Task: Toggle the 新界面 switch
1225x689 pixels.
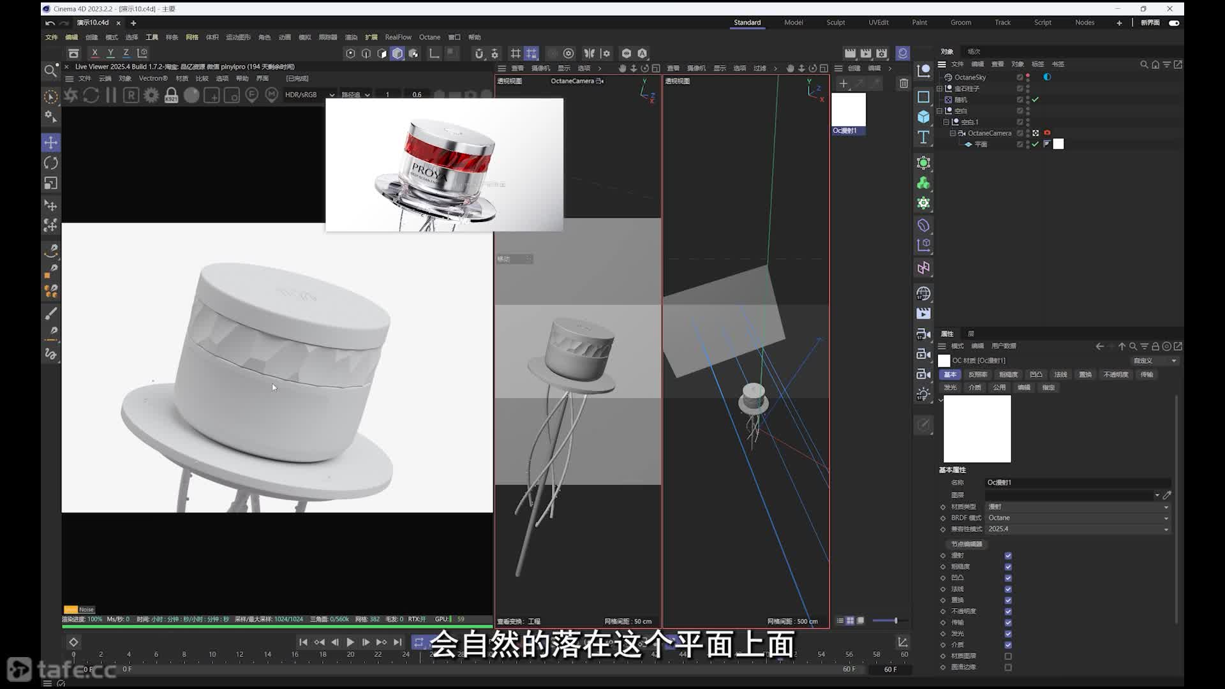Action: [x=1174, y=22]
